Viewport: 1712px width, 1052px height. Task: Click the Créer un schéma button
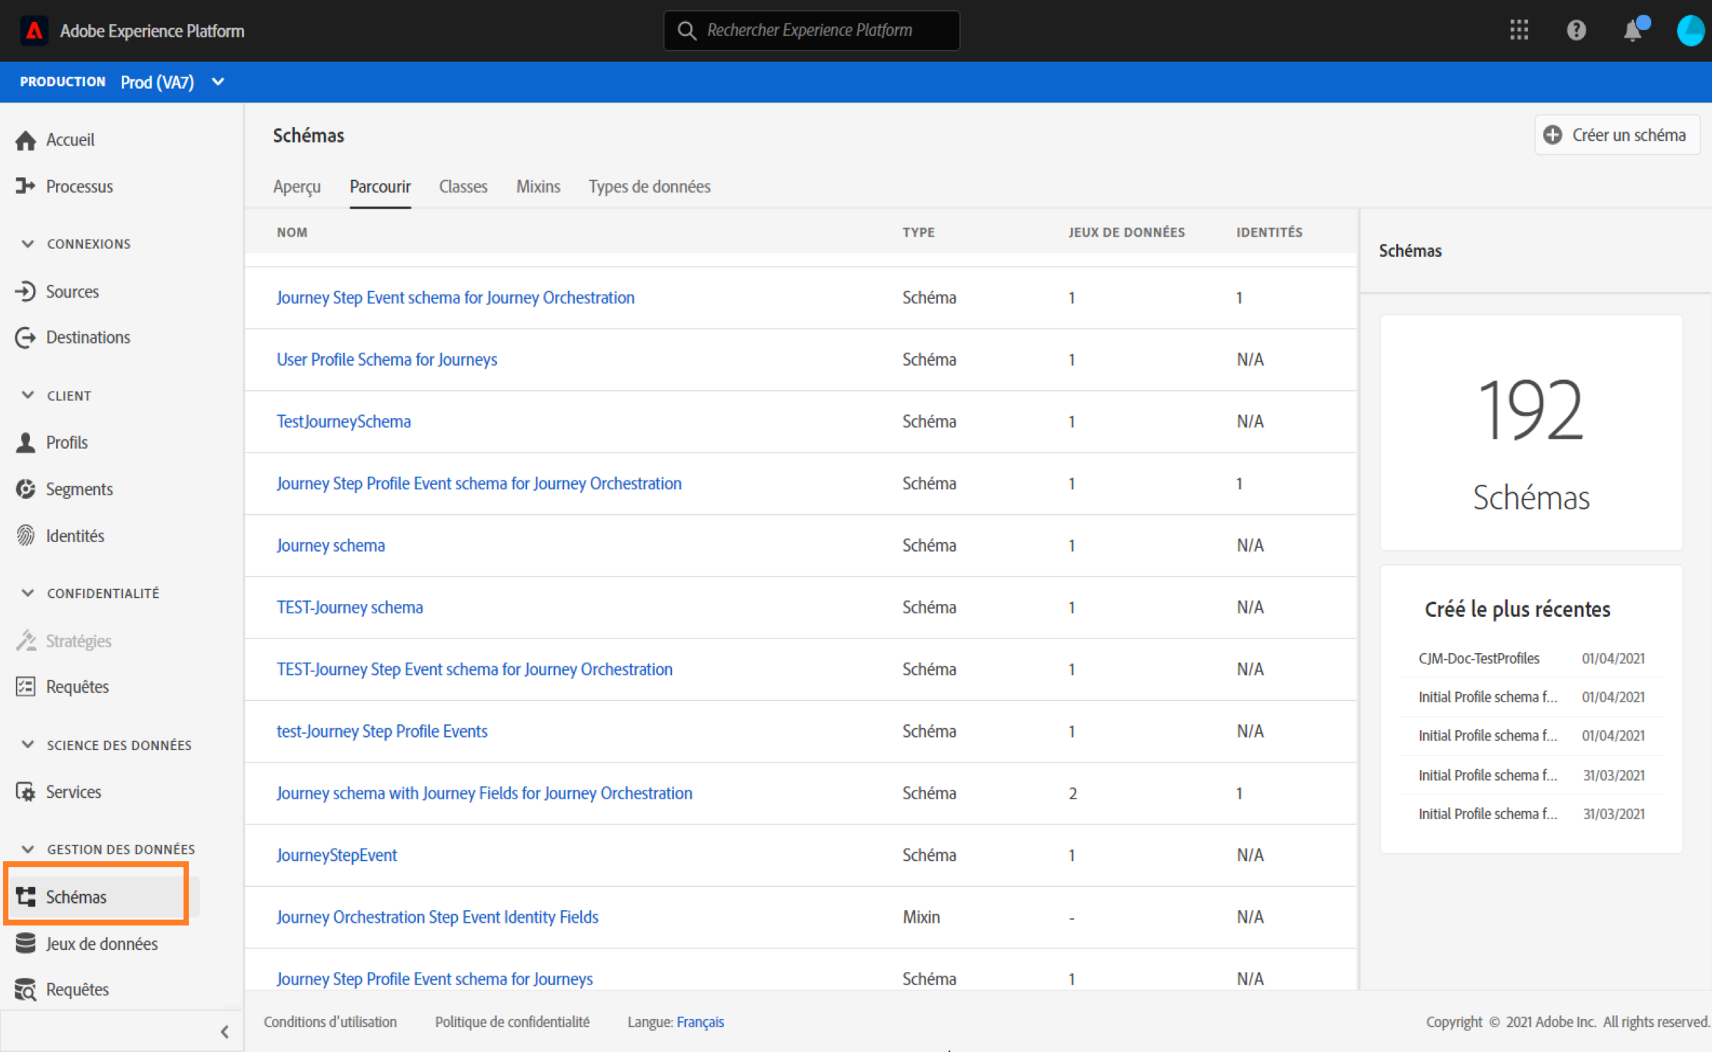point(1616,135)
